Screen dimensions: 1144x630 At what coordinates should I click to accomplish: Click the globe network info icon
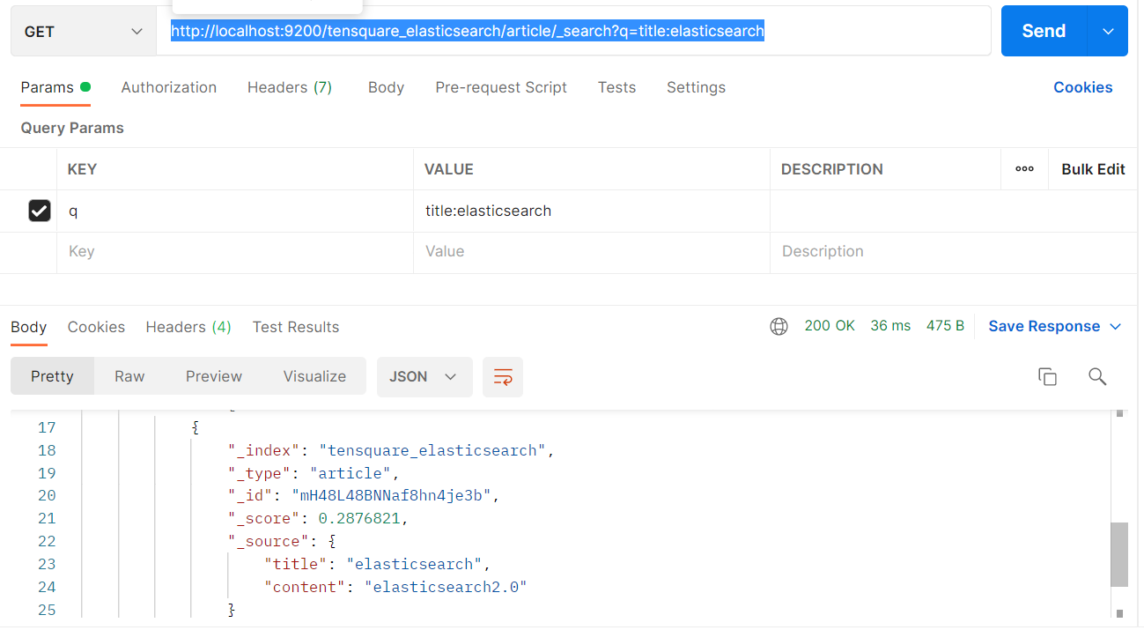pyautogui.click(x=779, y=327)
